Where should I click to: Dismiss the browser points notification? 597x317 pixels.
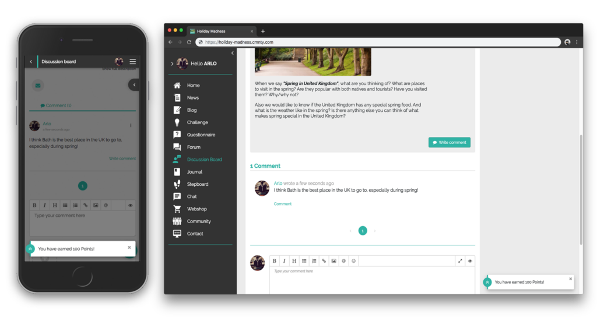pyautogui.click(x=570, y=279)
